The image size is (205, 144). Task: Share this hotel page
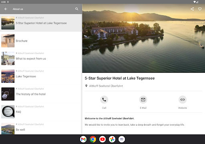[192, 9]
